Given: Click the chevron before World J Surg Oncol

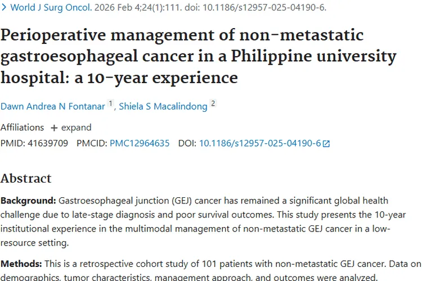Looking at the screenshot, I should [x=3, y=8].
